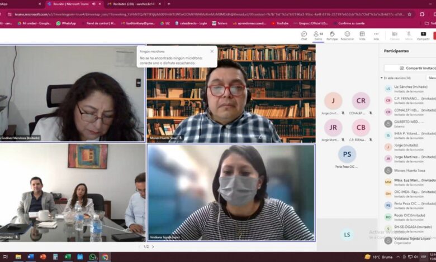Select Liz Sánchez in participants list
The width and height of the screenshot is (436, 262).
pyautogui.click(x=410, y=89)
